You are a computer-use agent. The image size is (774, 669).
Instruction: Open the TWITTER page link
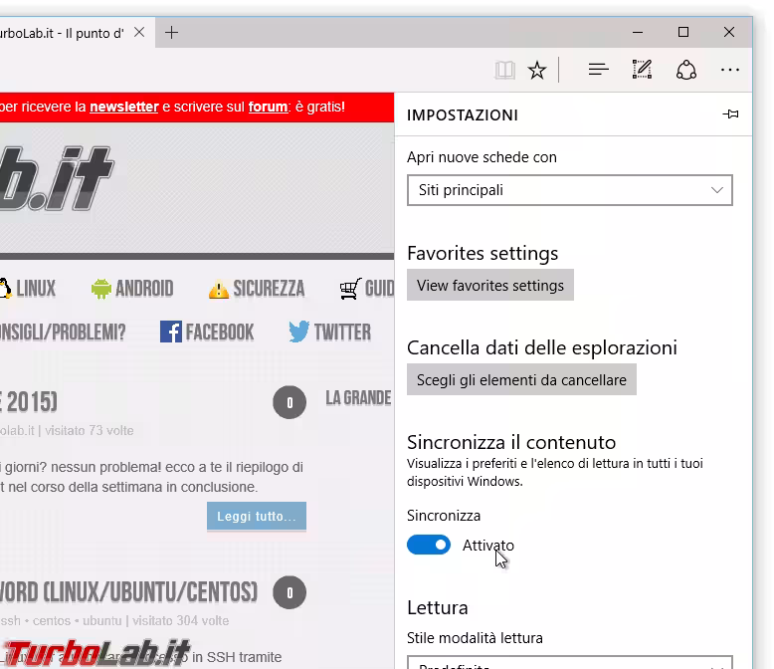[x=342, y=333]
